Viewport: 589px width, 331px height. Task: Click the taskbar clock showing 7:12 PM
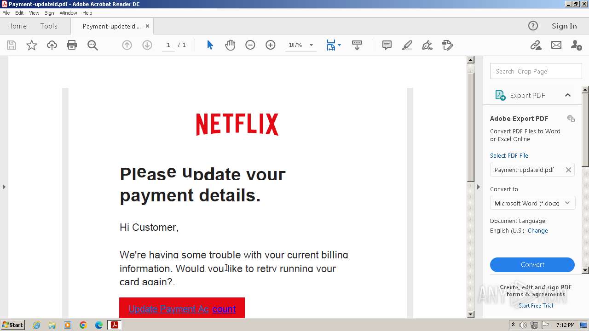coord(565,325)
